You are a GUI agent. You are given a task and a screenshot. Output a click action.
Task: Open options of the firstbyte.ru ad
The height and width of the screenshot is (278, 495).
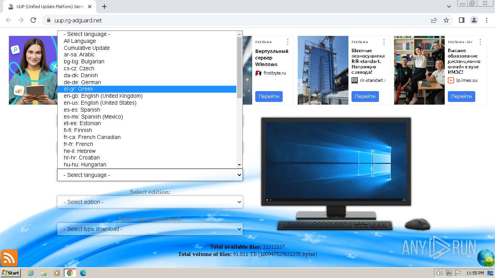(287, 42)
